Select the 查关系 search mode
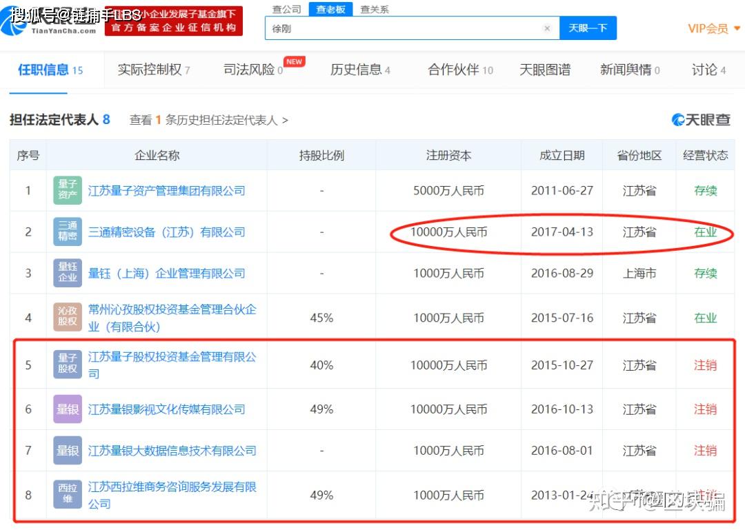Viewport: 745px width, 532px height. (375, 9)
